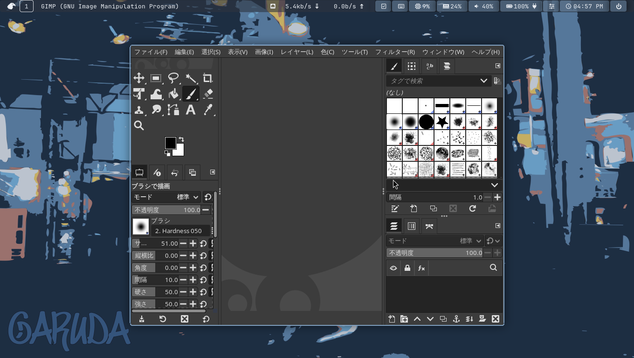Screen dimensions: 634x358
Task: Reset the paint mode setting
Action: (x=208, y=197)
